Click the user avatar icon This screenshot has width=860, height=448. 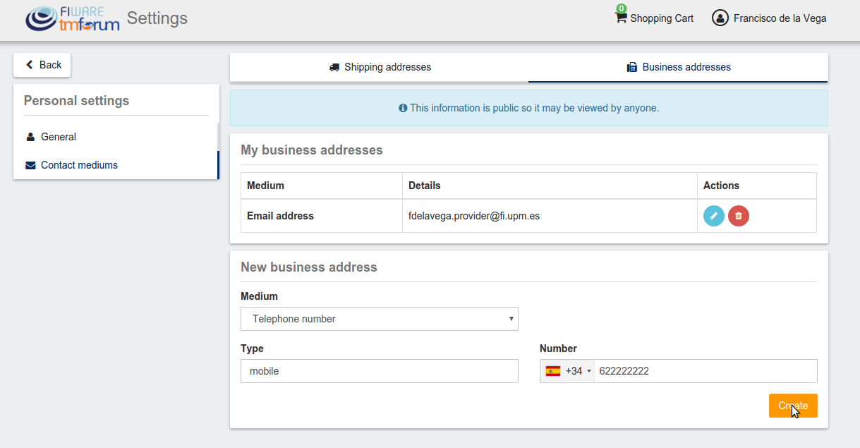[x=720, y=18]
